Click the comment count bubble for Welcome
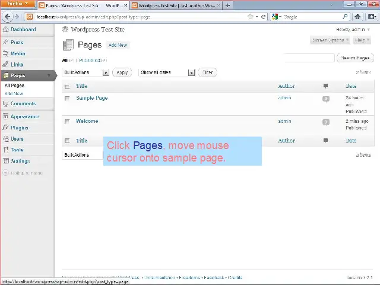 click(x=326, y=122)
